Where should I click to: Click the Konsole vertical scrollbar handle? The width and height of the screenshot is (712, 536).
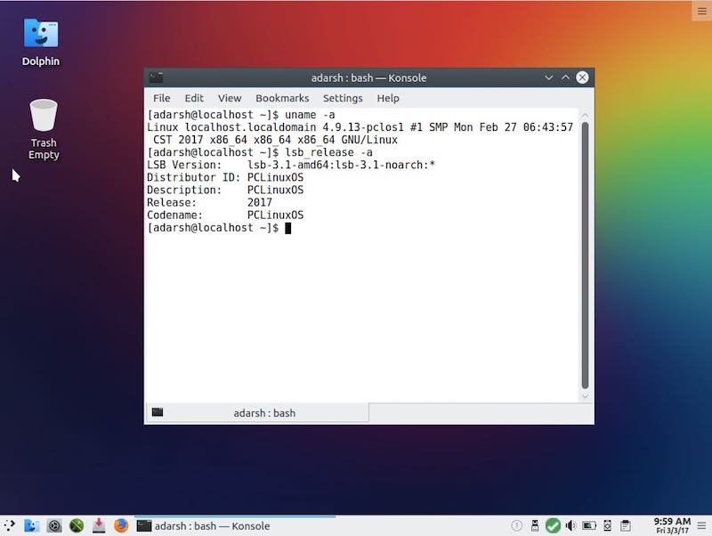pyautogui.click(x=585, y=256)
